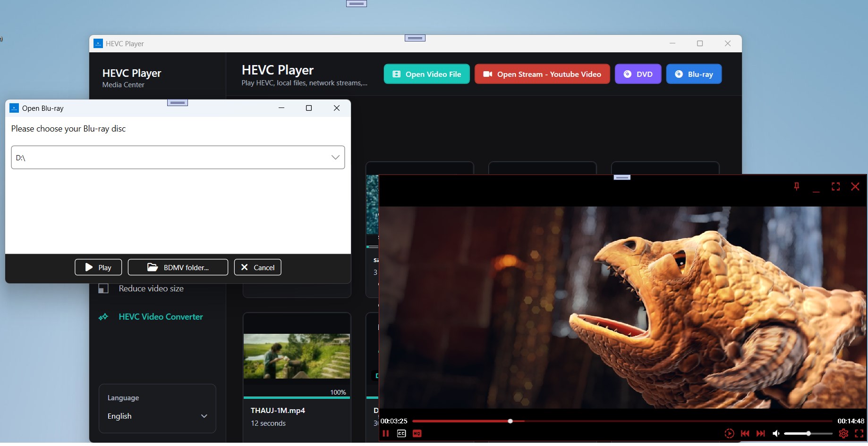Minimize the Open Blu-ray dialog
Viewport: 868px width, 446px height.
(281, 108)
